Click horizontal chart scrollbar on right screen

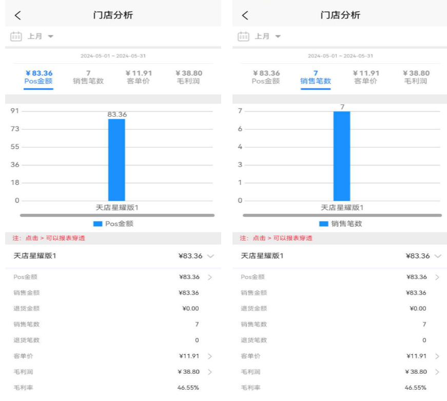[342, 215]
